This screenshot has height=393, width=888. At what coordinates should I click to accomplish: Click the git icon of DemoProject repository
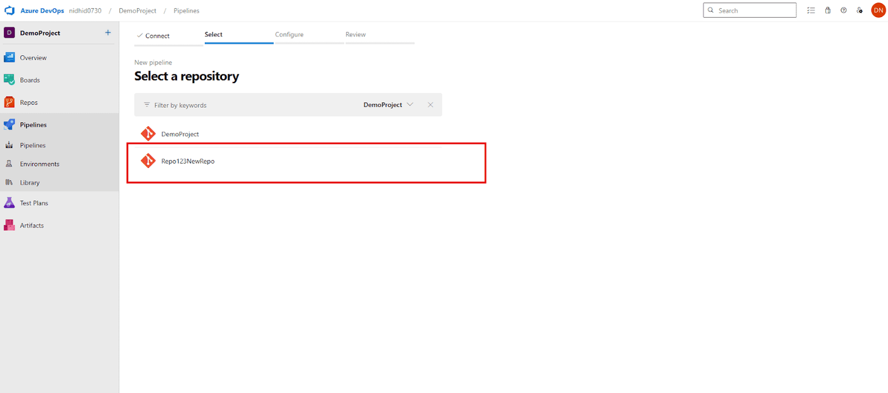pos(148,134)
